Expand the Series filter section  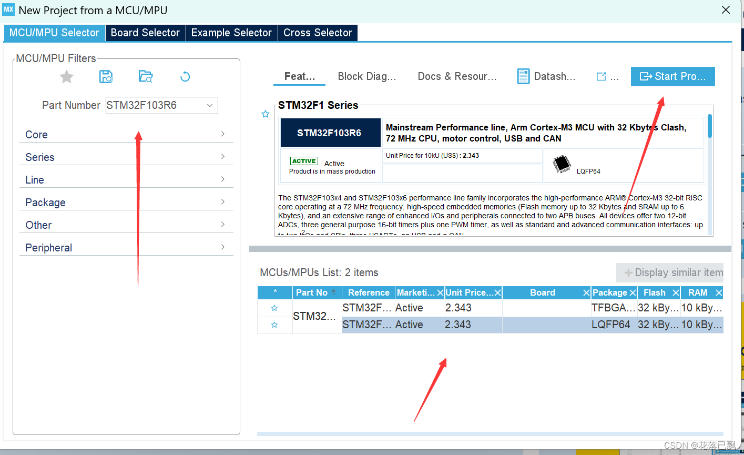tap(126, 157)
